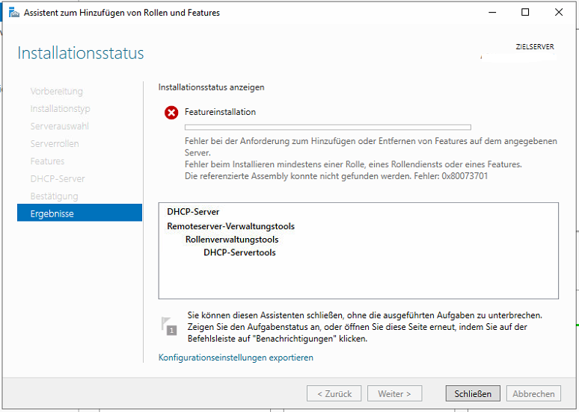Click the red error icon beside Featureinstallation

coord(171,113)
